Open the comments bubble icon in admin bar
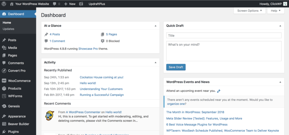 pos(55,4)
